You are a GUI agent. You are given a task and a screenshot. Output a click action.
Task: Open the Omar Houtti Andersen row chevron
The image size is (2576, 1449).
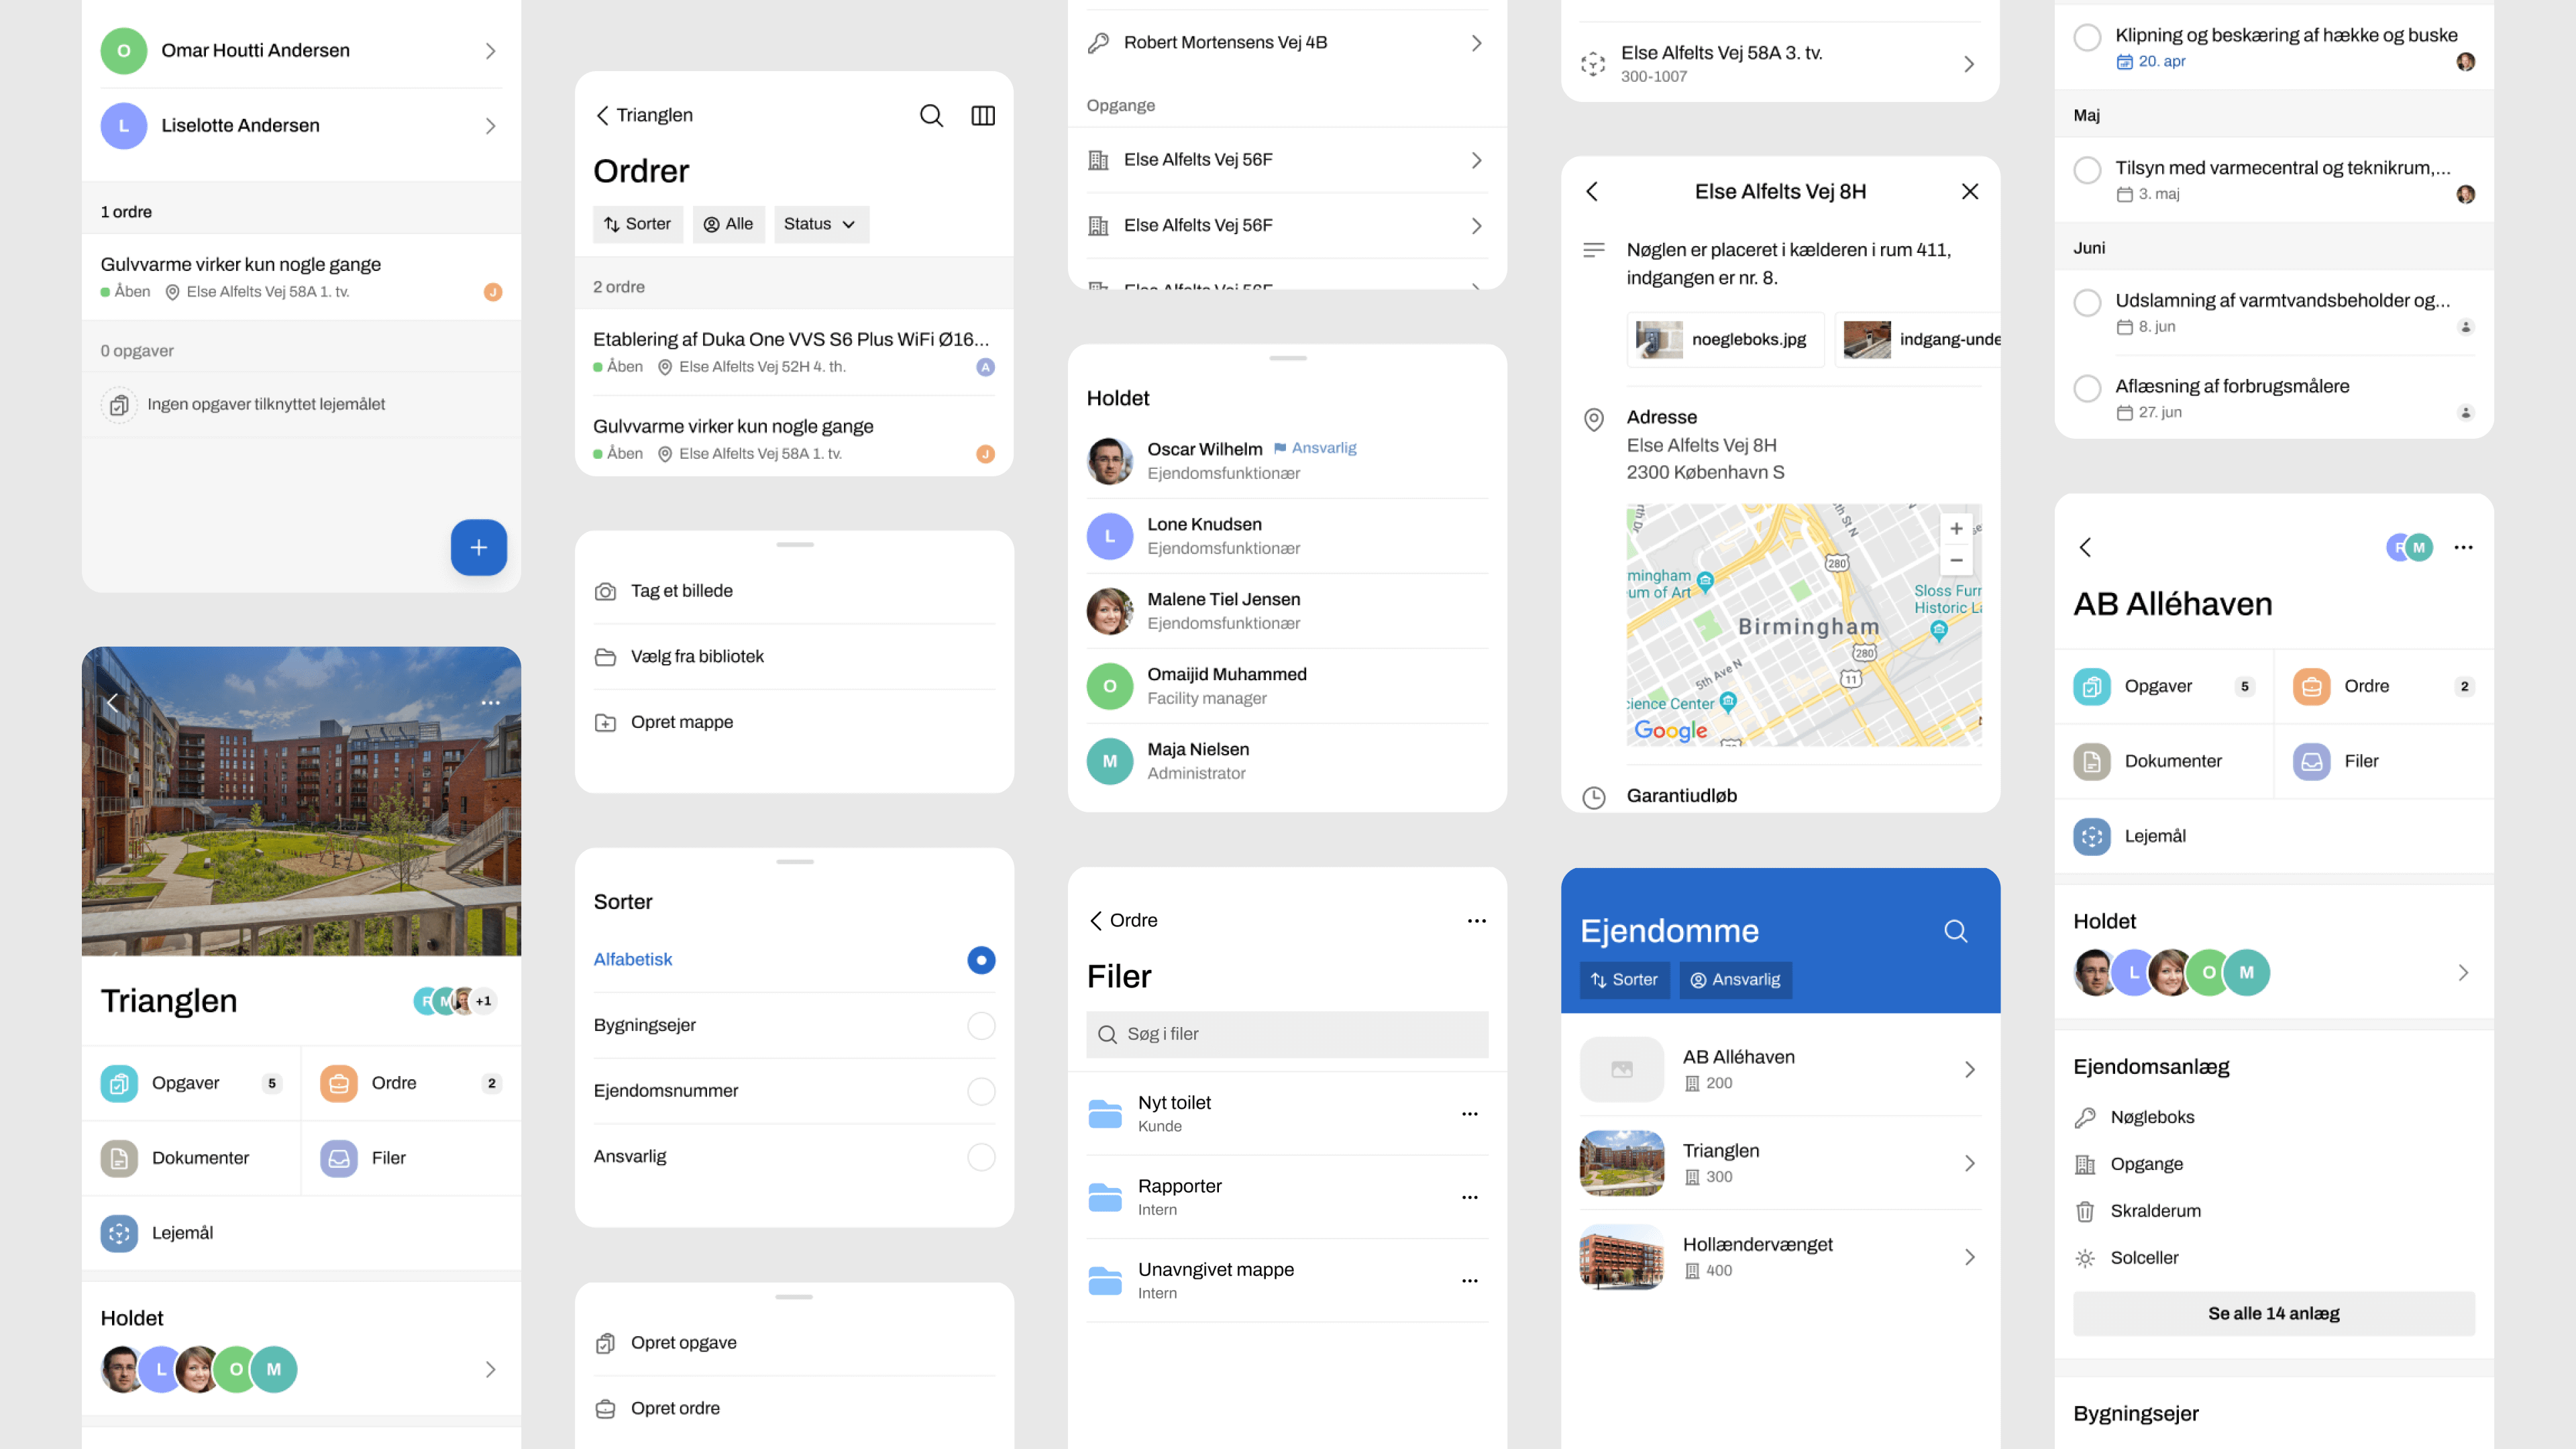[x=490, y=51]
